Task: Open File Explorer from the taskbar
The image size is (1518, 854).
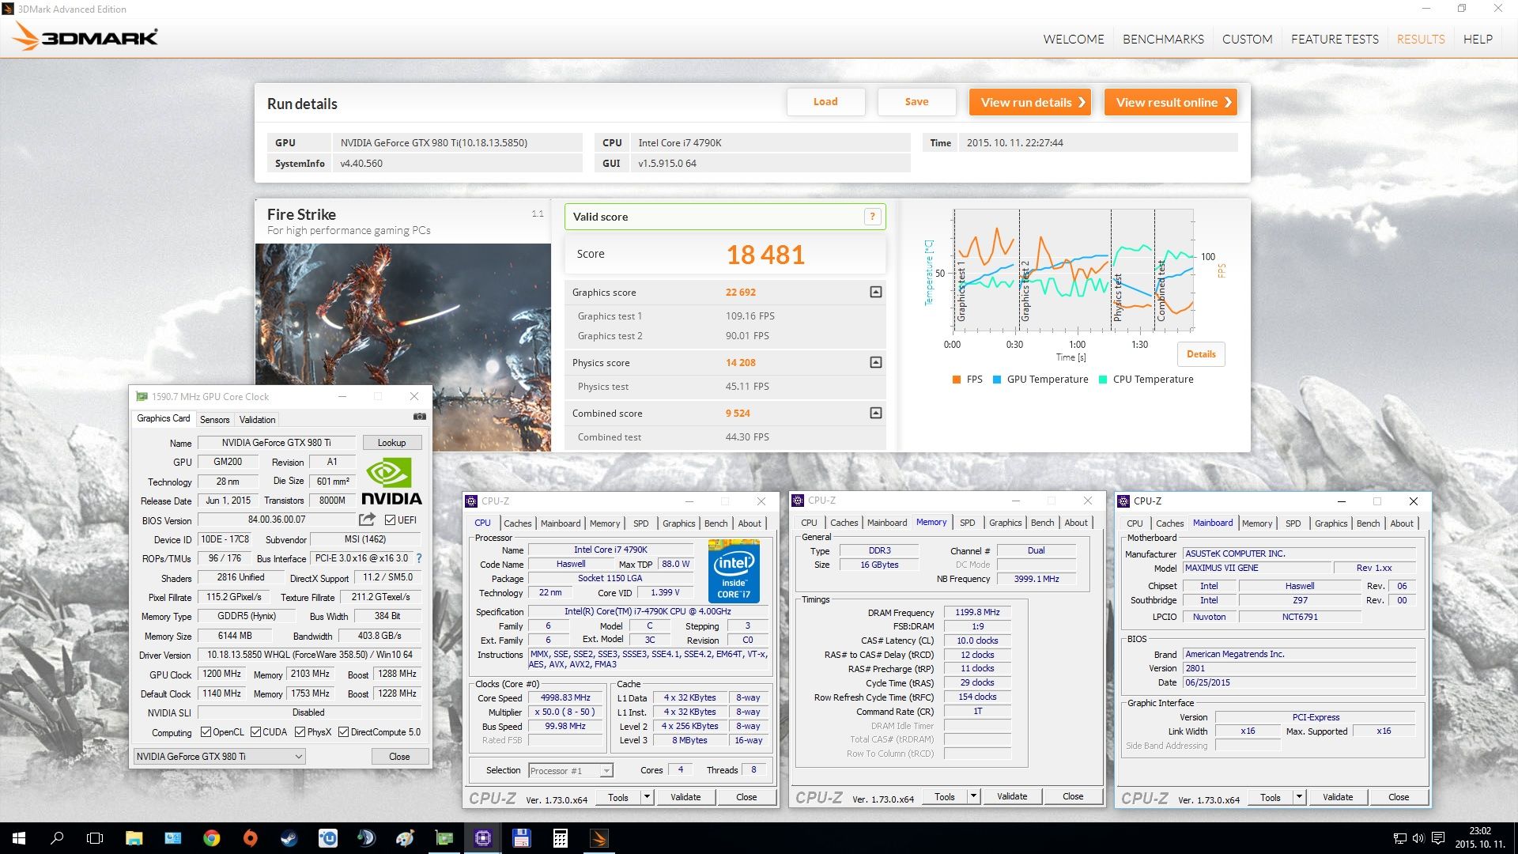Action: point(134,838)
